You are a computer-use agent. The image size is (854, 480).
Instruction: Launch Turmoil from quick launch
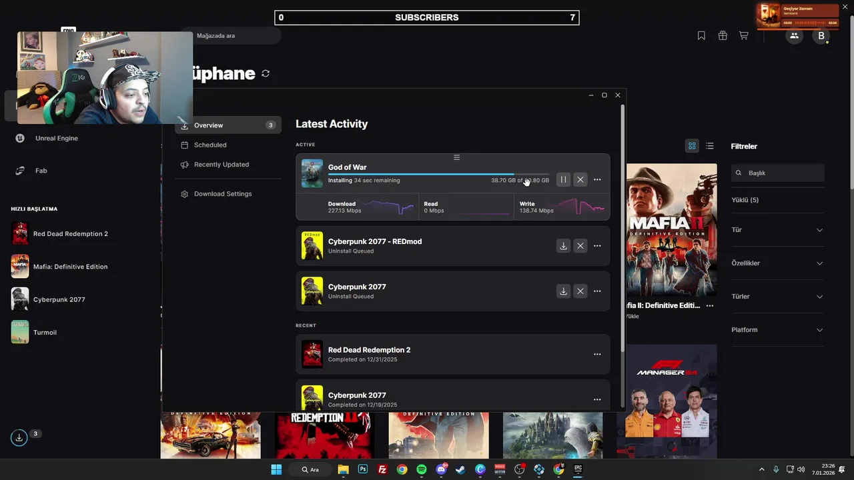34,332
